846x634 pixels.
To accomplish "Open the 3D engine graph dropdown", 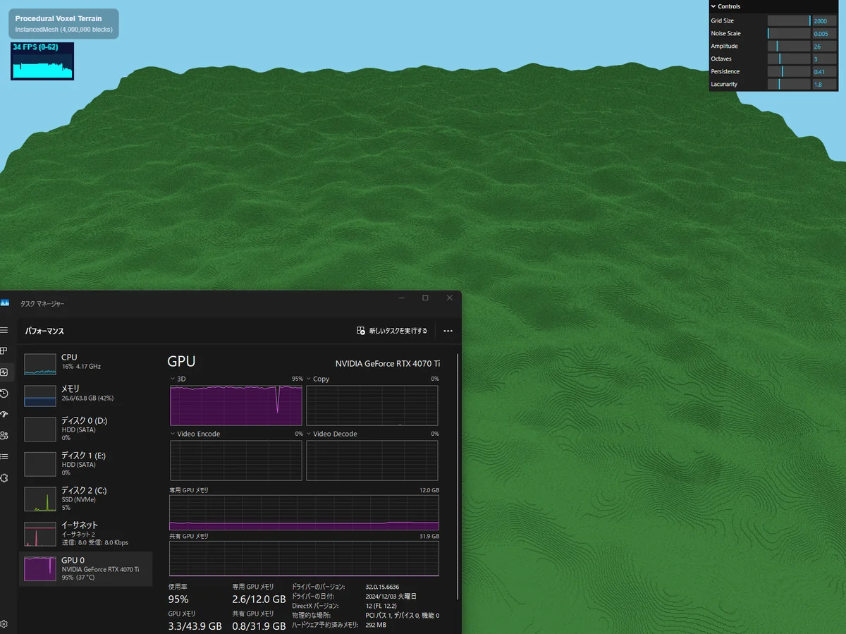I will [174, 379].
